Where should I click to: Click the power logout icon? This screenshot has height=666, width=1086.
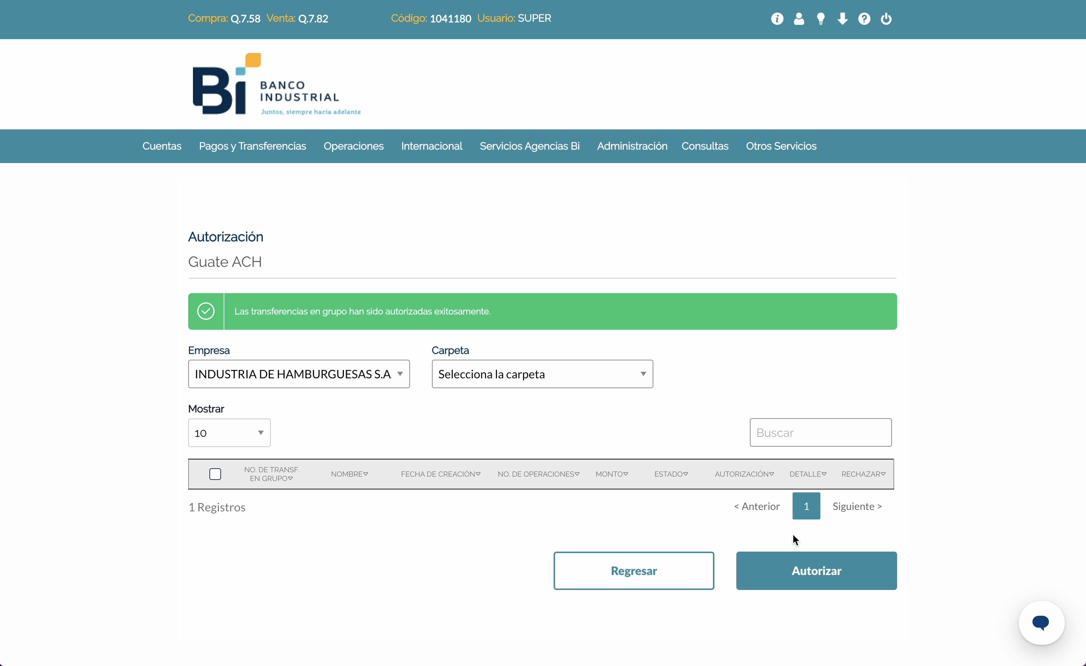pos(886,19)
